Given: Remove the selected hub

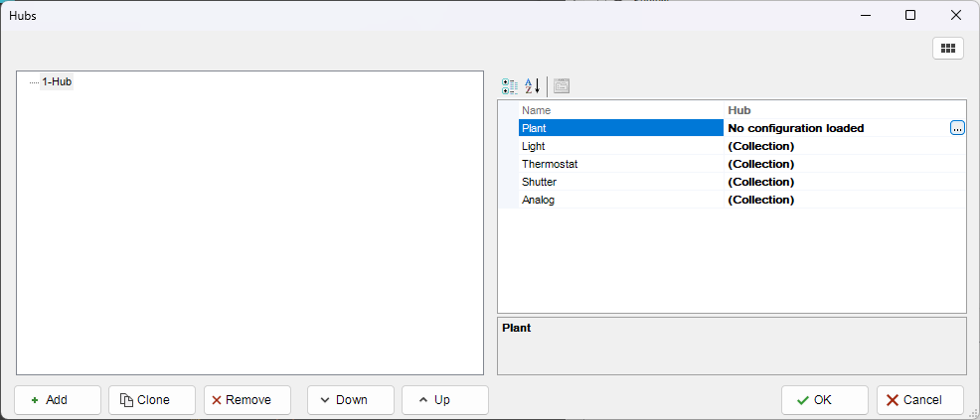Looking at the screenshot, I should (x=247, y=400).
